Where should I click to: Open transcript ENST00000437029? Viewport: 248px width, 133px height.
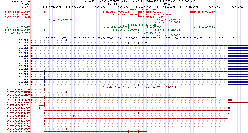click(x=18, y=121)
